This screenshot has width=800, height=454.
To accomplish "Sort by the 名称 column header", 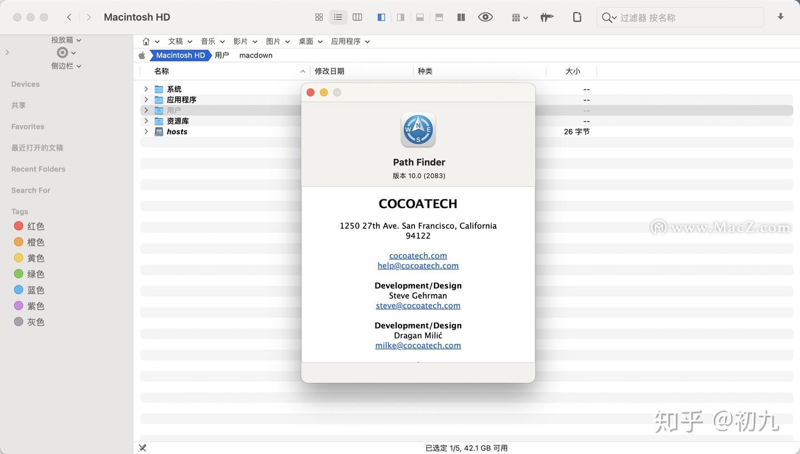I will [162, 71].
